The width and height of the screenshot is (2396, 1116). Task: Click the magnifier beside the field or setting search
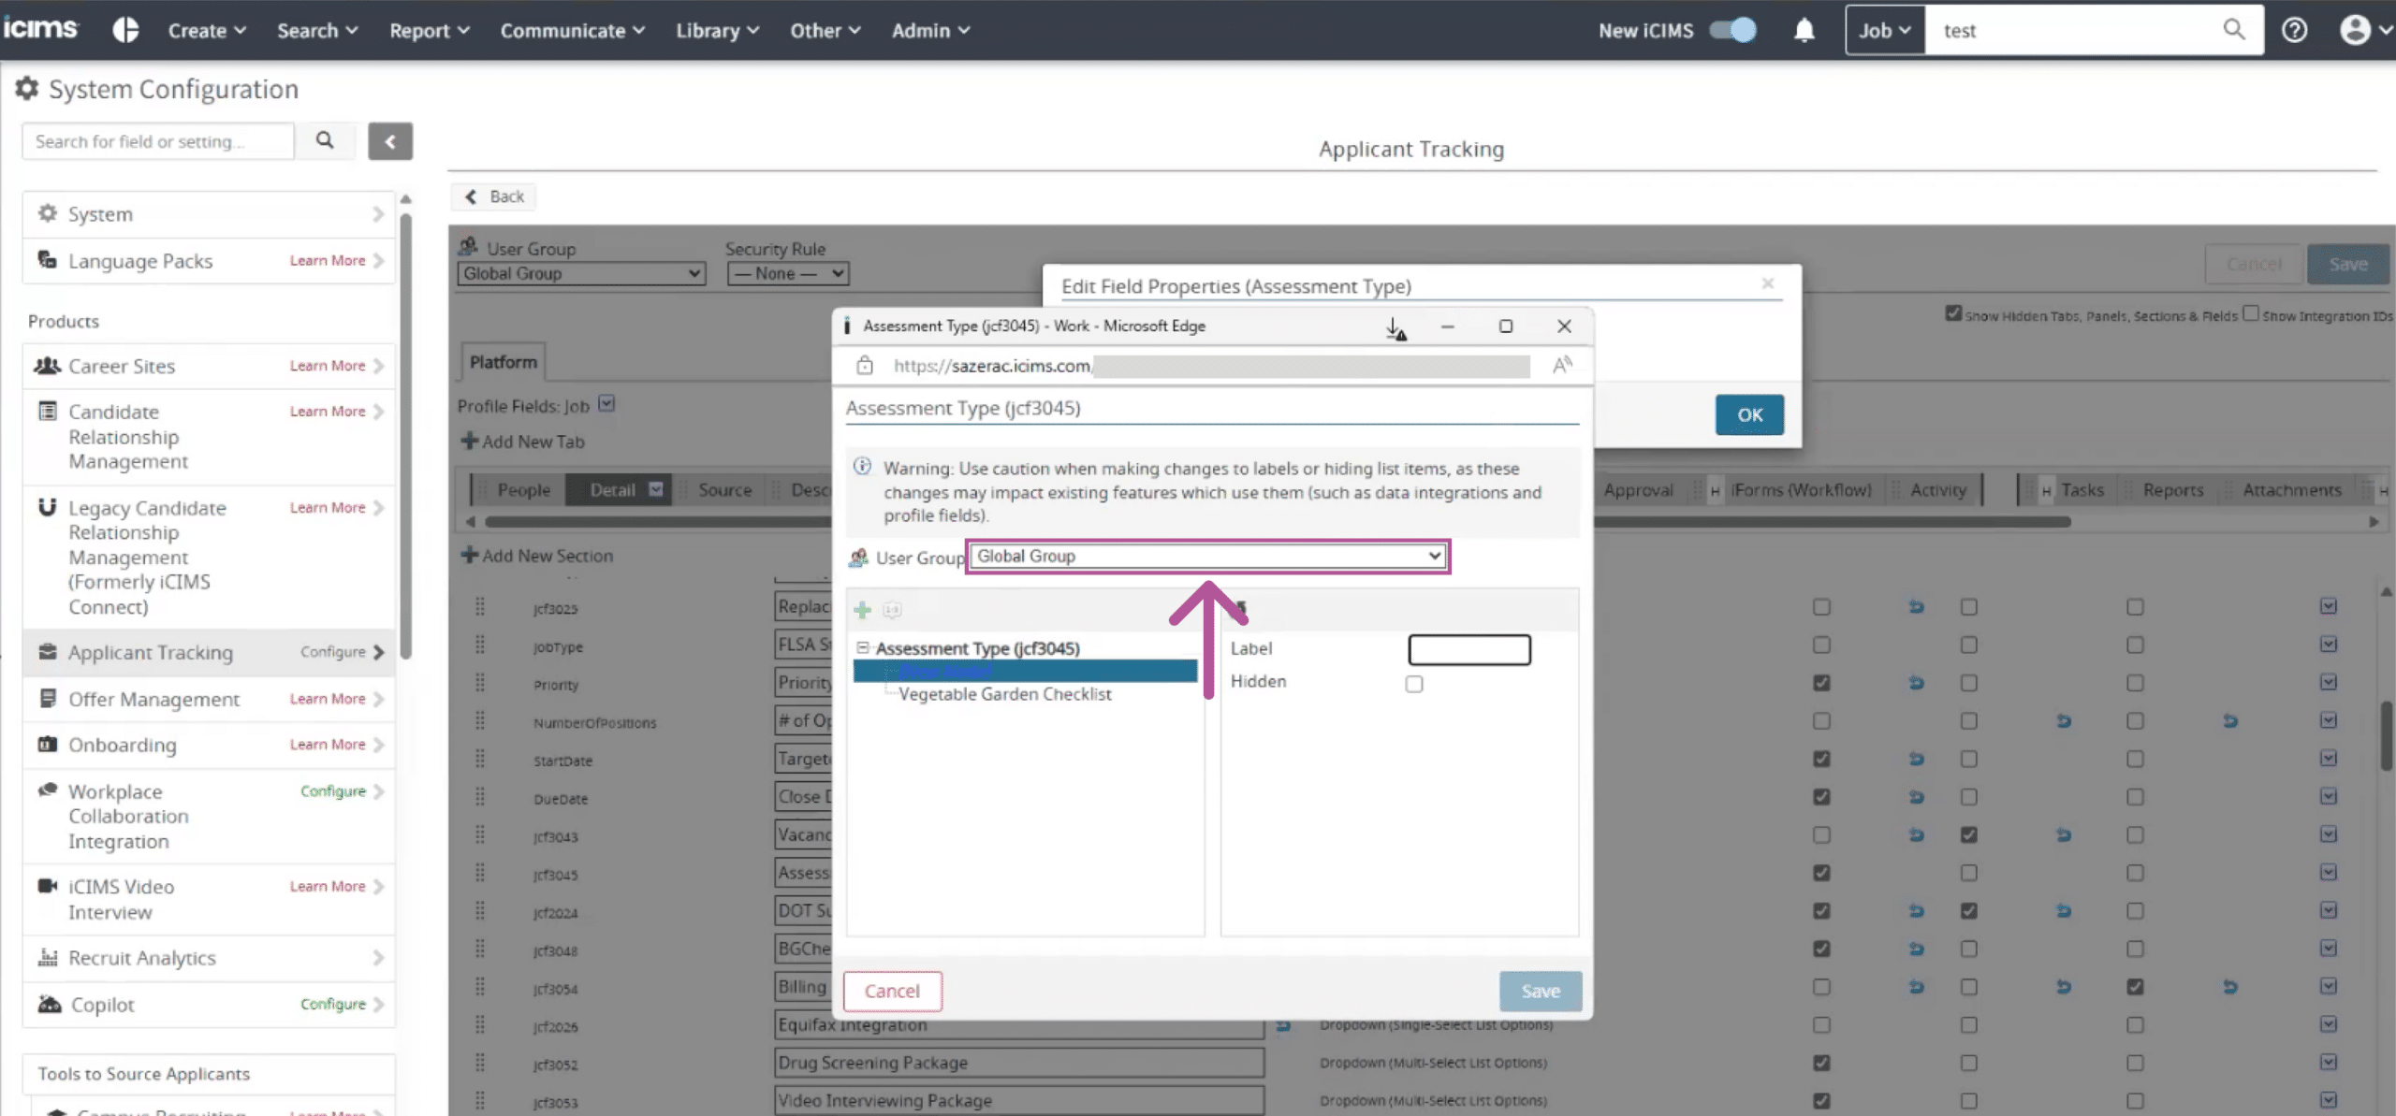tap(325, 140)
